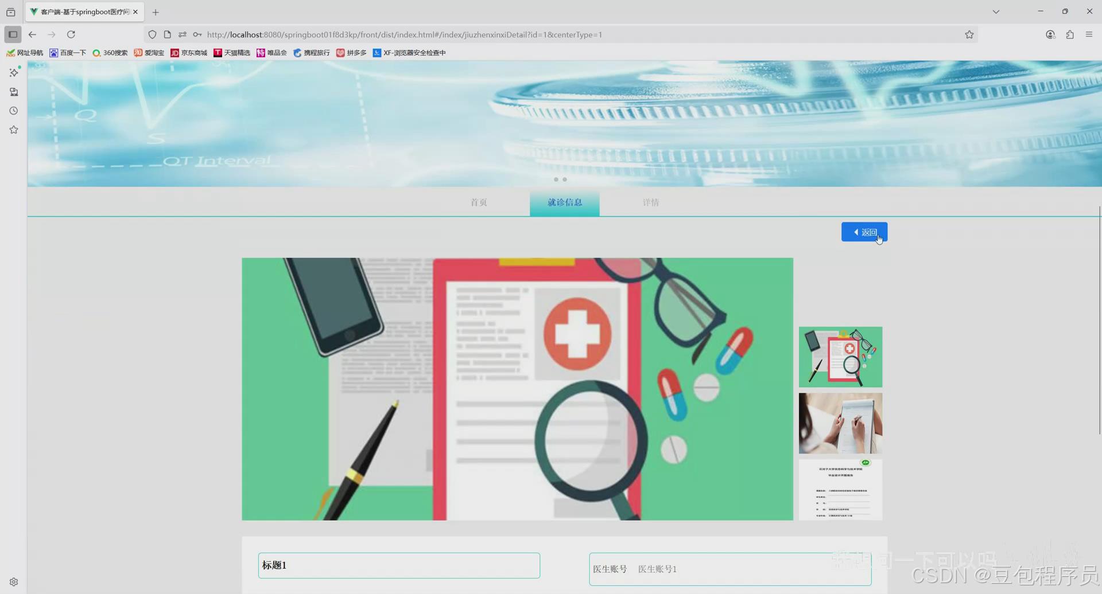Image resolution: width=1102 pixels, height=594 pixels.
Task: Open the bookmarks star icon in sidebar
Action: [14, 130]
